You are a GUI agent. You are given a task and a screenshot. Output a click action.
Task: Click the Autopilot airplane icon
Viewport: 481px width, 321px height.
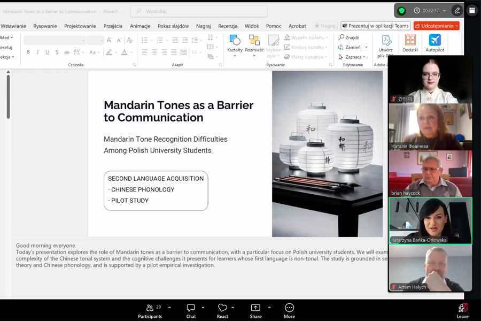click(x=435, y=41)
